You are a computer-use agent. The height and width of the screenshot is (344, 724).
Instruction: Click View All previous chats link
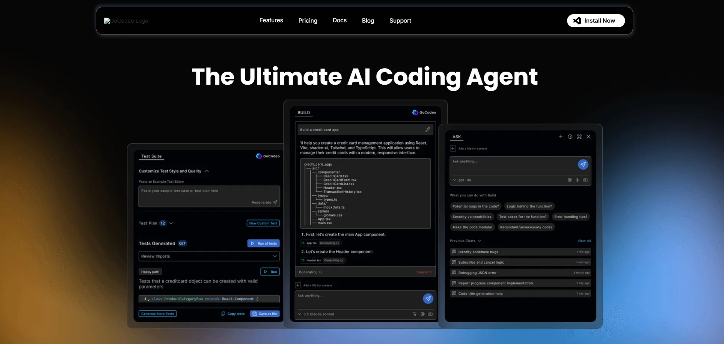click(x=584, y=241)
